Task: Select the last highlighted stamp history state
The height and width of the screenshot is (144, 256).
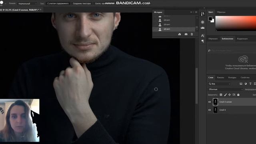Action: (174, 29)
